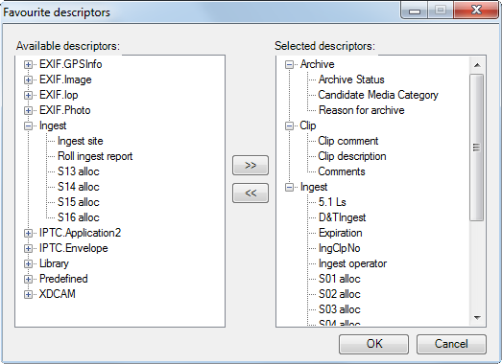Image resolution: width=502 pixels, height=364 pixels.
Task: Select 'Archive Status' descriptor
Action: pyautogui.click(x=351, y=80)
